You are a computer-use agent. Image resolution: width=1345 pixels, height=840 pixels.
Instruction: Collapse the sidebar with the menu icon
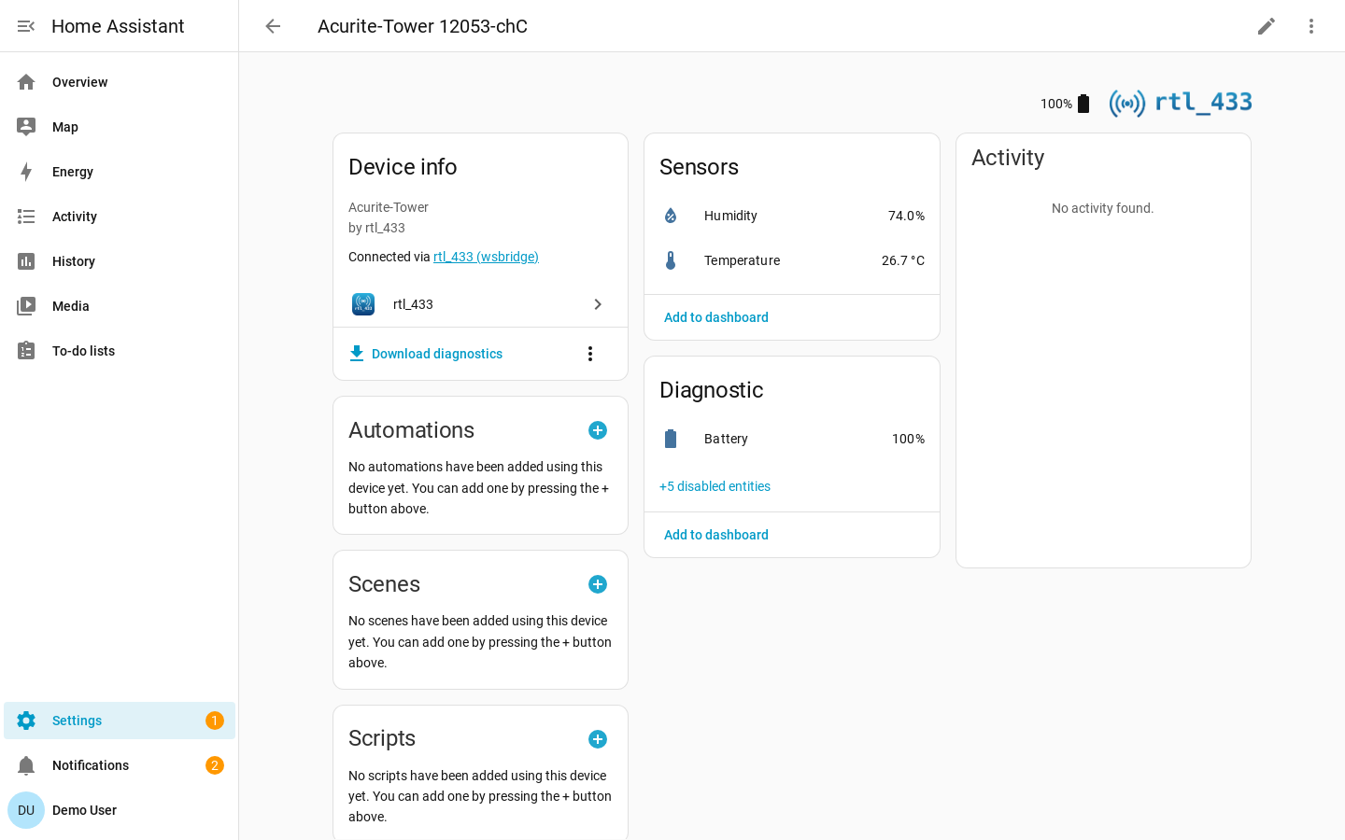point(26,26)
